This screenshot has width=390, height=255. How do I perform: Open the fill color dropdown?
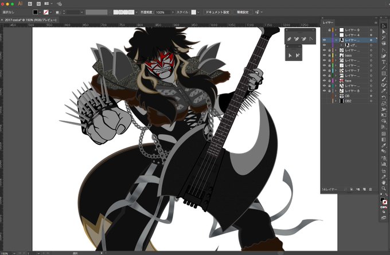pos(40,12)
